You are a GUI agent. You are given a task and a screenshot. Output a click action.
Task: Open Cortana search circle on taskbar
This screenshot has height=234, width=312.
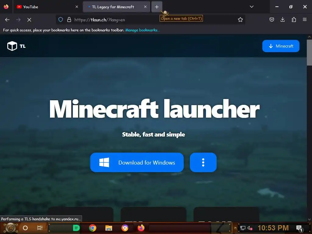click(x=25, y=228)
